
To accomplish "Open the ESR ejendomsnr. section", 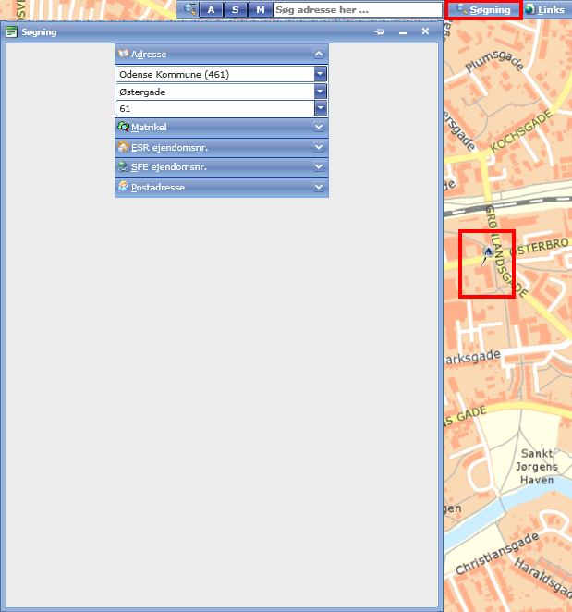I will (222, 148).
